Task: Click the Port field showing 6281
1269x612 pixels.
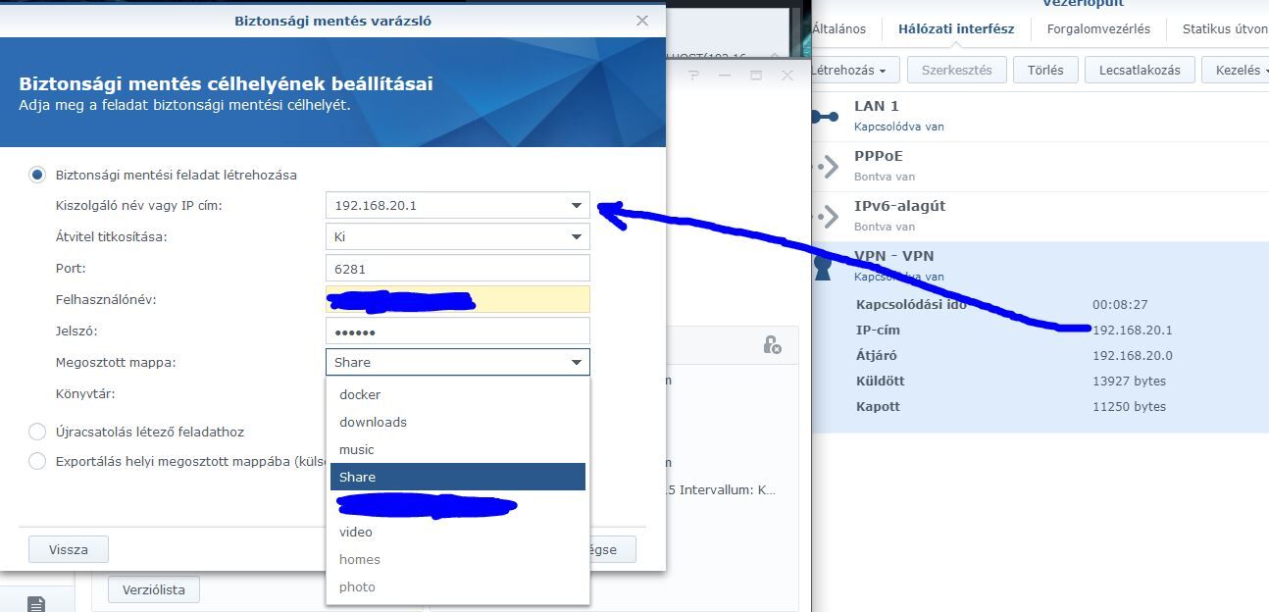Action: (x=458, y=269)
